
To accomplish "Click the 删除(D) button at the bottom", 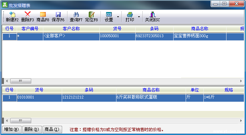I will click(x=32, y=129).
